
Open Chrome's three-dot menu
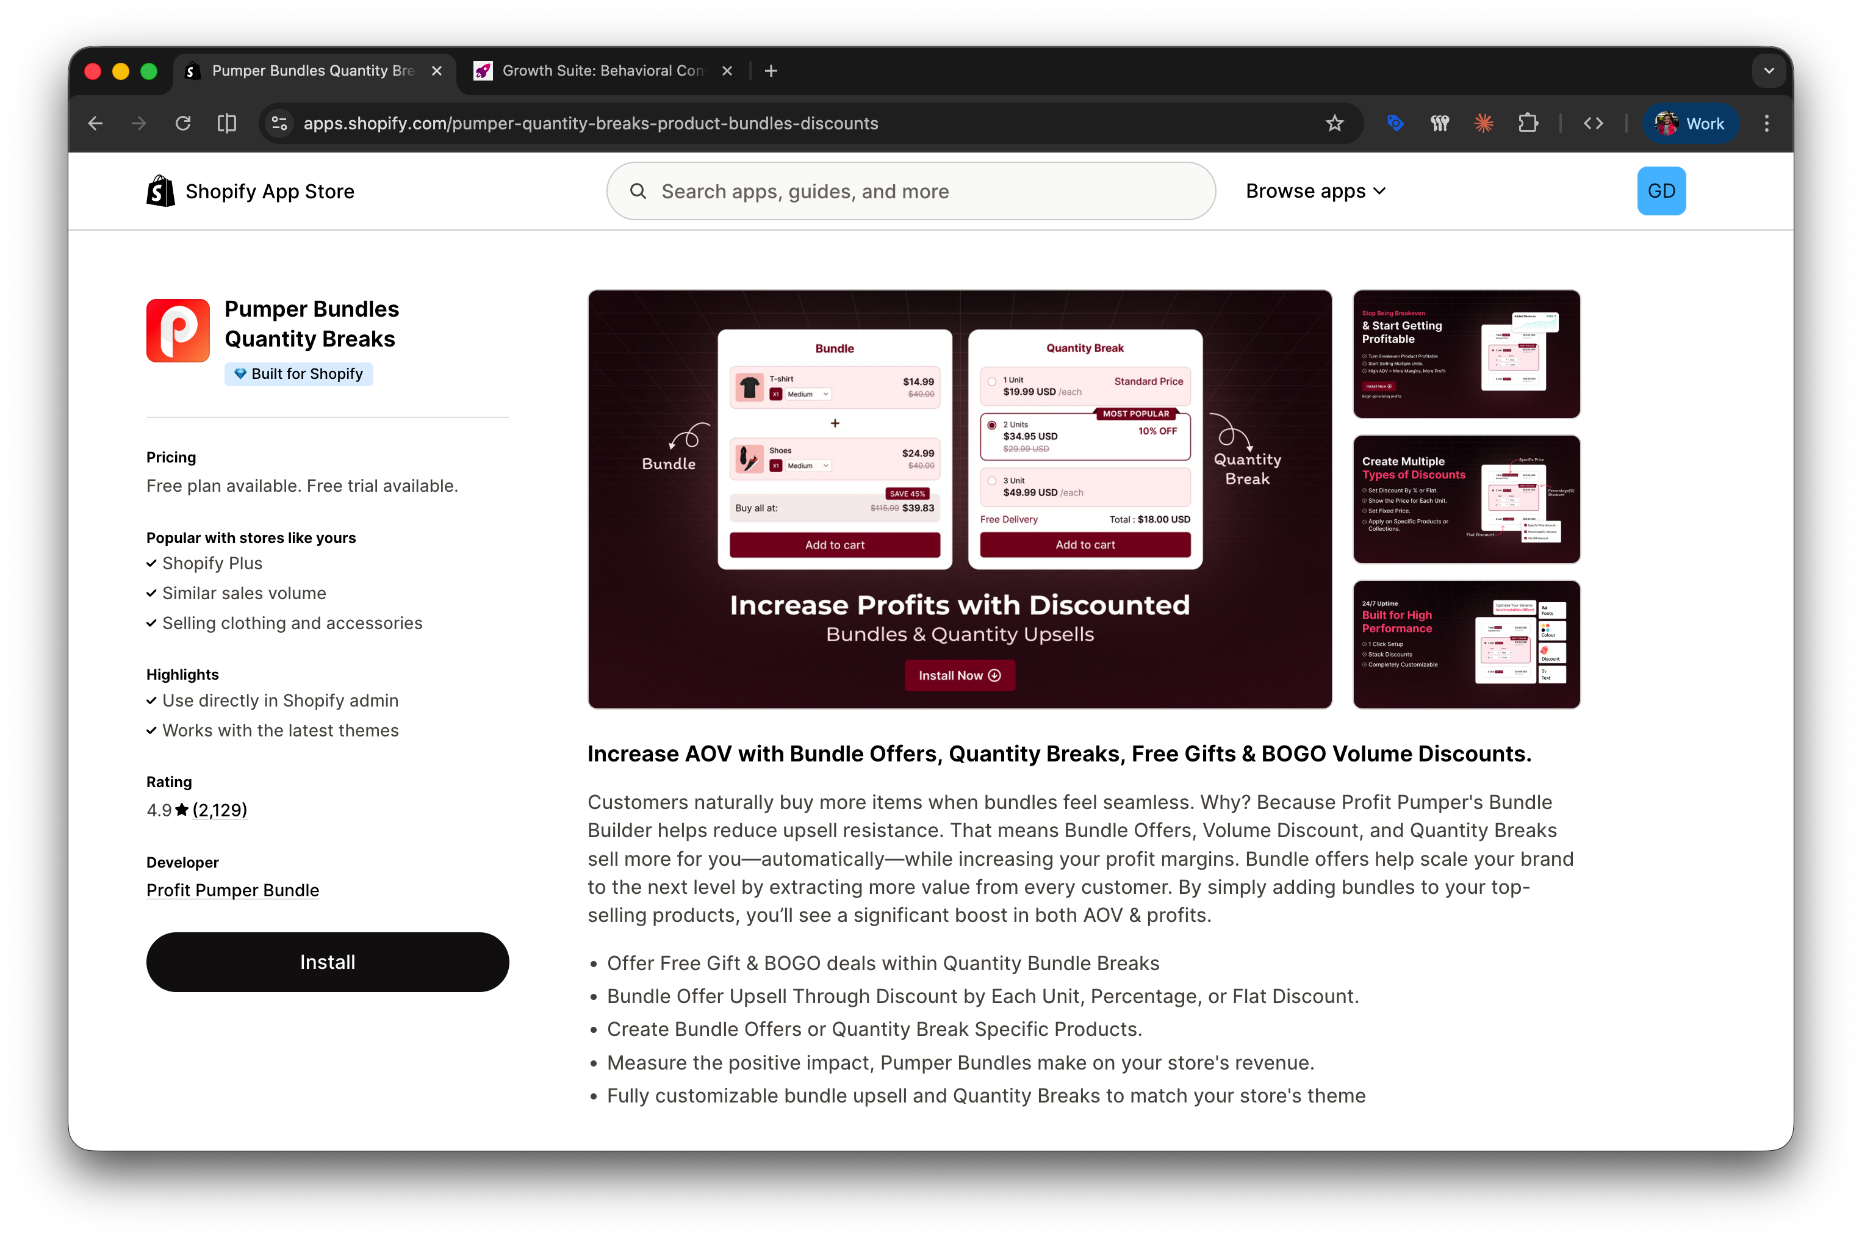coord(1766,123)
